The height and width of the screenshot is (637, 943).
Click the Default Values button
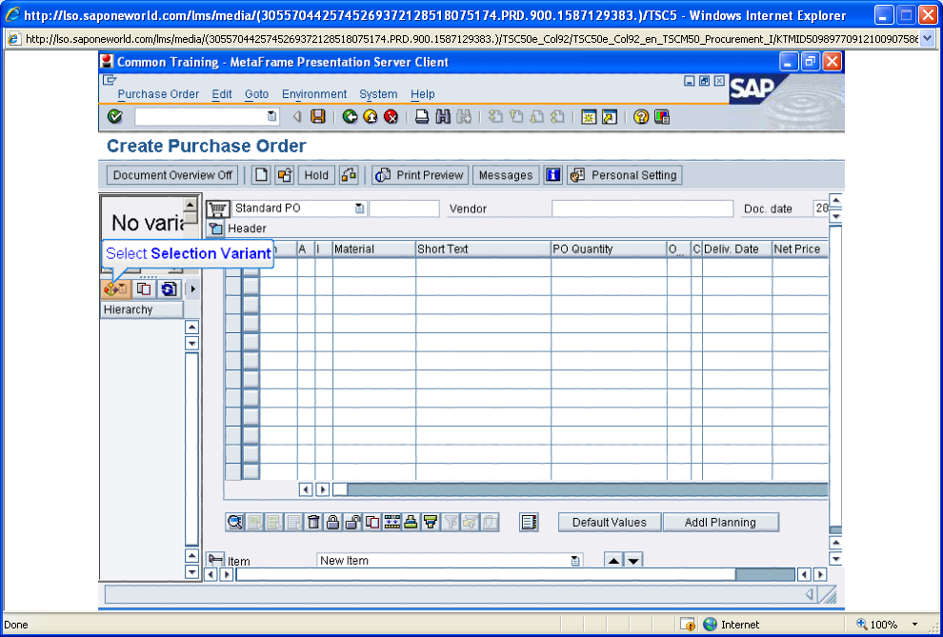tap(610, 522)
